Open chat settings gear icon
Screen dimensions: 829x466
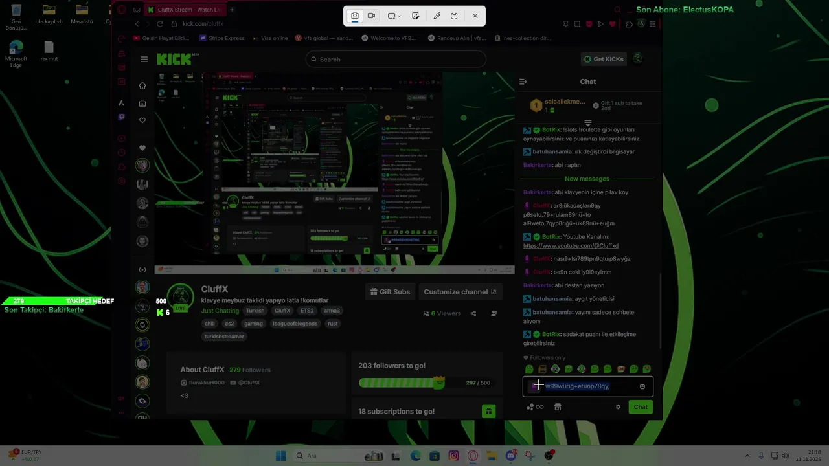click(x=619, y=407)
